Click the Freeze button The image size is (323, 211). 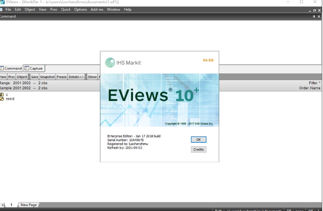[x=62, y=77]
